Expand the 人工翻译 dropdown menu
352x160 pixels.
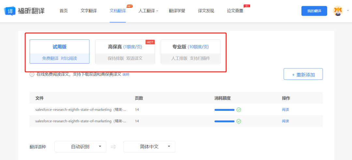pos(148,11)
